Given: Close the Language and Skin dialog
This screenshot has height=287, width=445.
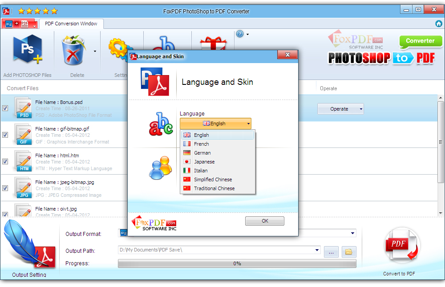Looking at the screenshot, I should [x=287, y=55].
